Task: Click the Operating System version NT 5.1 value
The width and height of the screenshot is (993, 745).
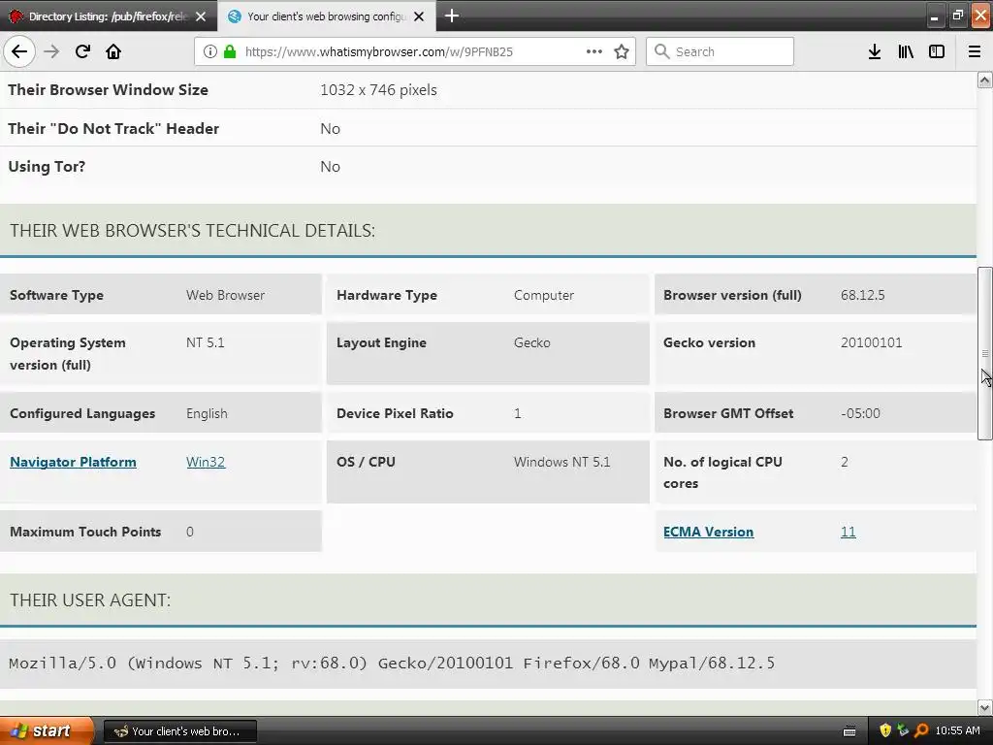Action: tap(206, 342)
